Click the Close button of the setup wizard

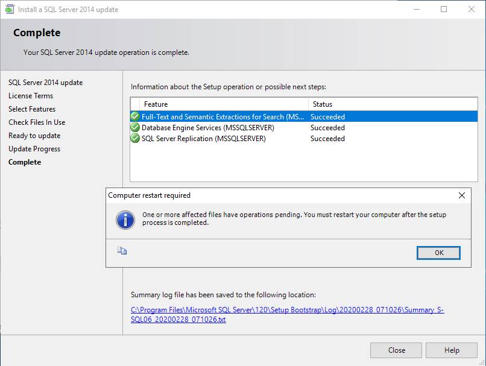[x=396, y=350]
